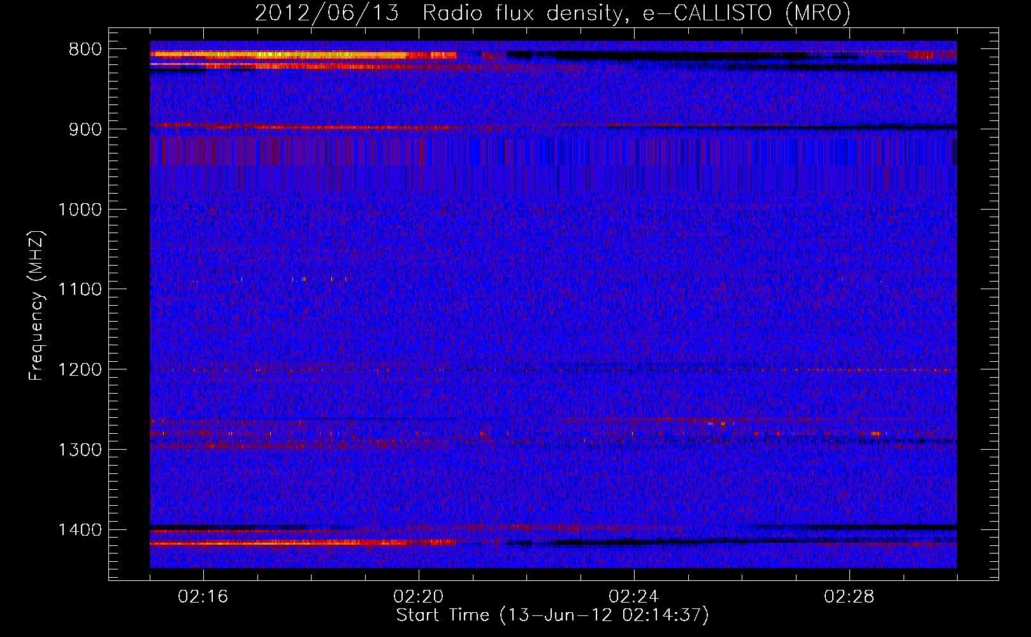Viewport: 1031px width, 637px height.
Task: Click the 1200 frequency axis label
Action: click(80, 369)
